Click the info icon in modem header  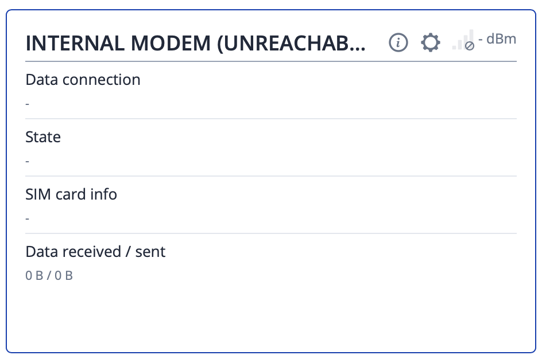pyautogui.click(x=398, y=42)
